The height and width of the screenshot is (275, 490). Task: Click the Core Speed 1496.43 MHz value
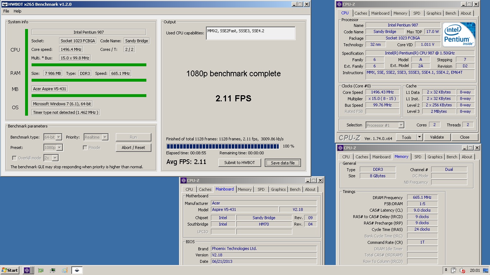coord(382,92)
